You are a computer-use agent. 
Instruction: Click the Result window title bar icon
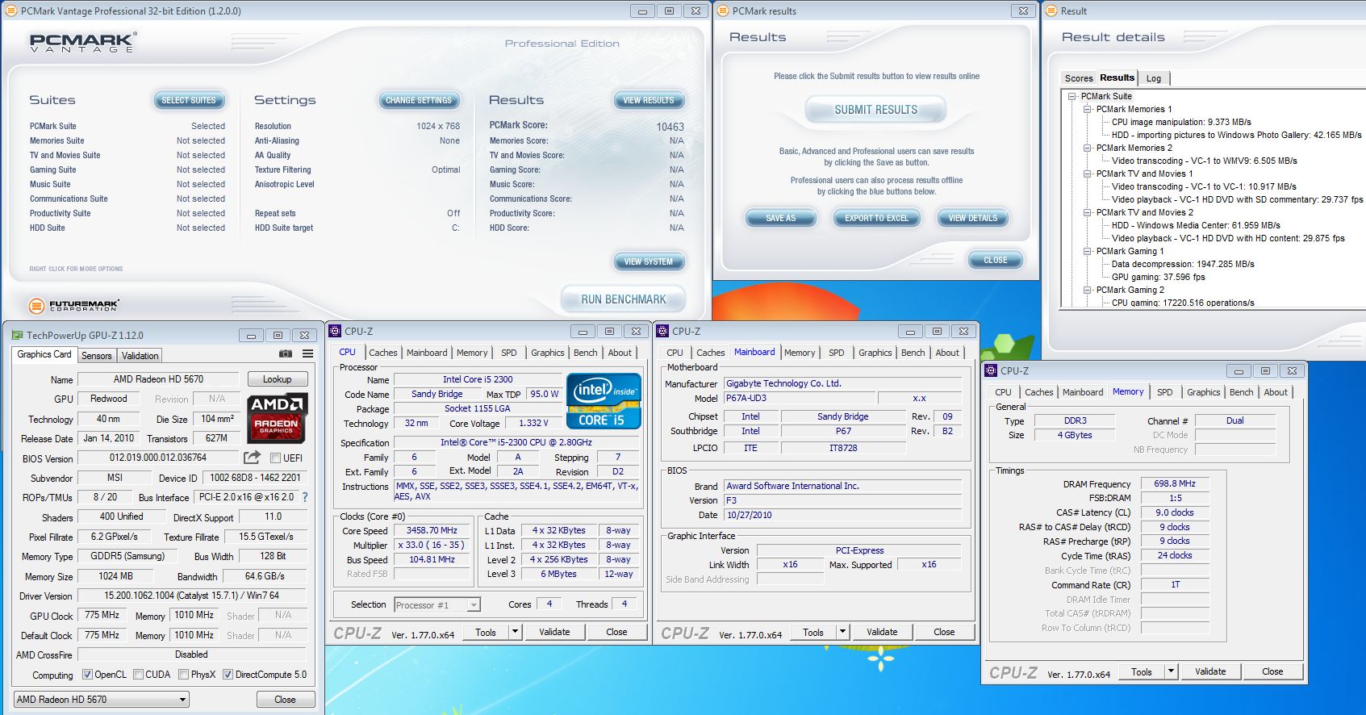coord(1051,10)
